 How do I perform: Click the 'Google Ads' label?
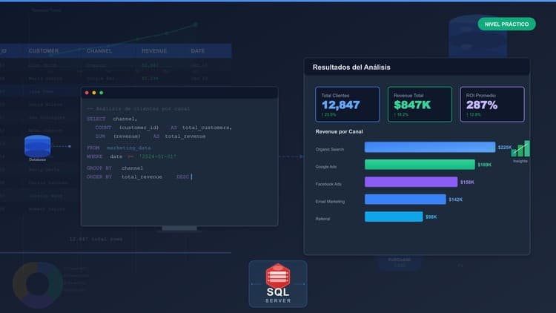tap(326, 167)
